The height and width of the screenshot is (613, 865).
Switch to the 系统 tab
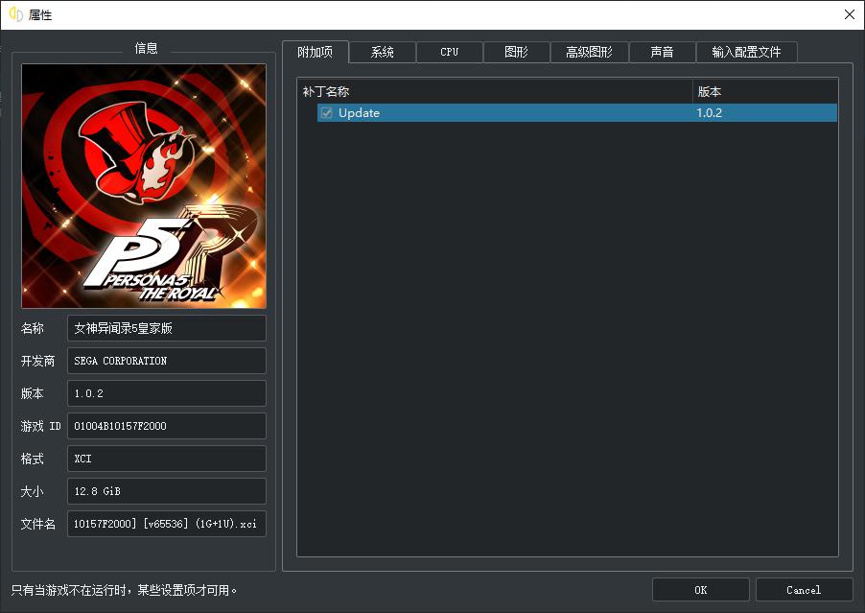pyautogui.click(x=383, y=52)
